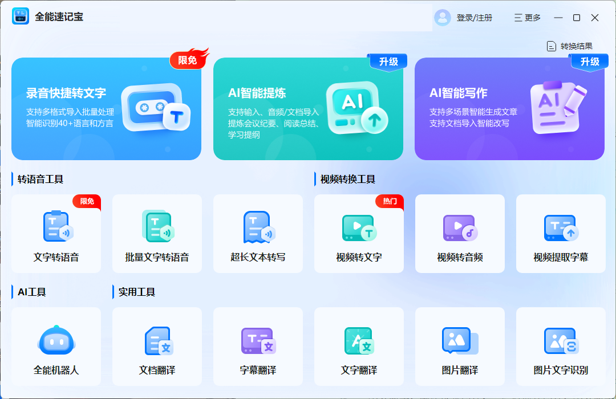Screen dimensions: 616x399
Task: Click the 全能速记宝 title text
Action: pyautogui.click(x=59, y=17)
